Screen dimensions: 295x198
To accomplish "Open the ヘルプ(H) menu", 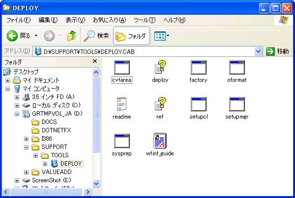I will [174, 20].
